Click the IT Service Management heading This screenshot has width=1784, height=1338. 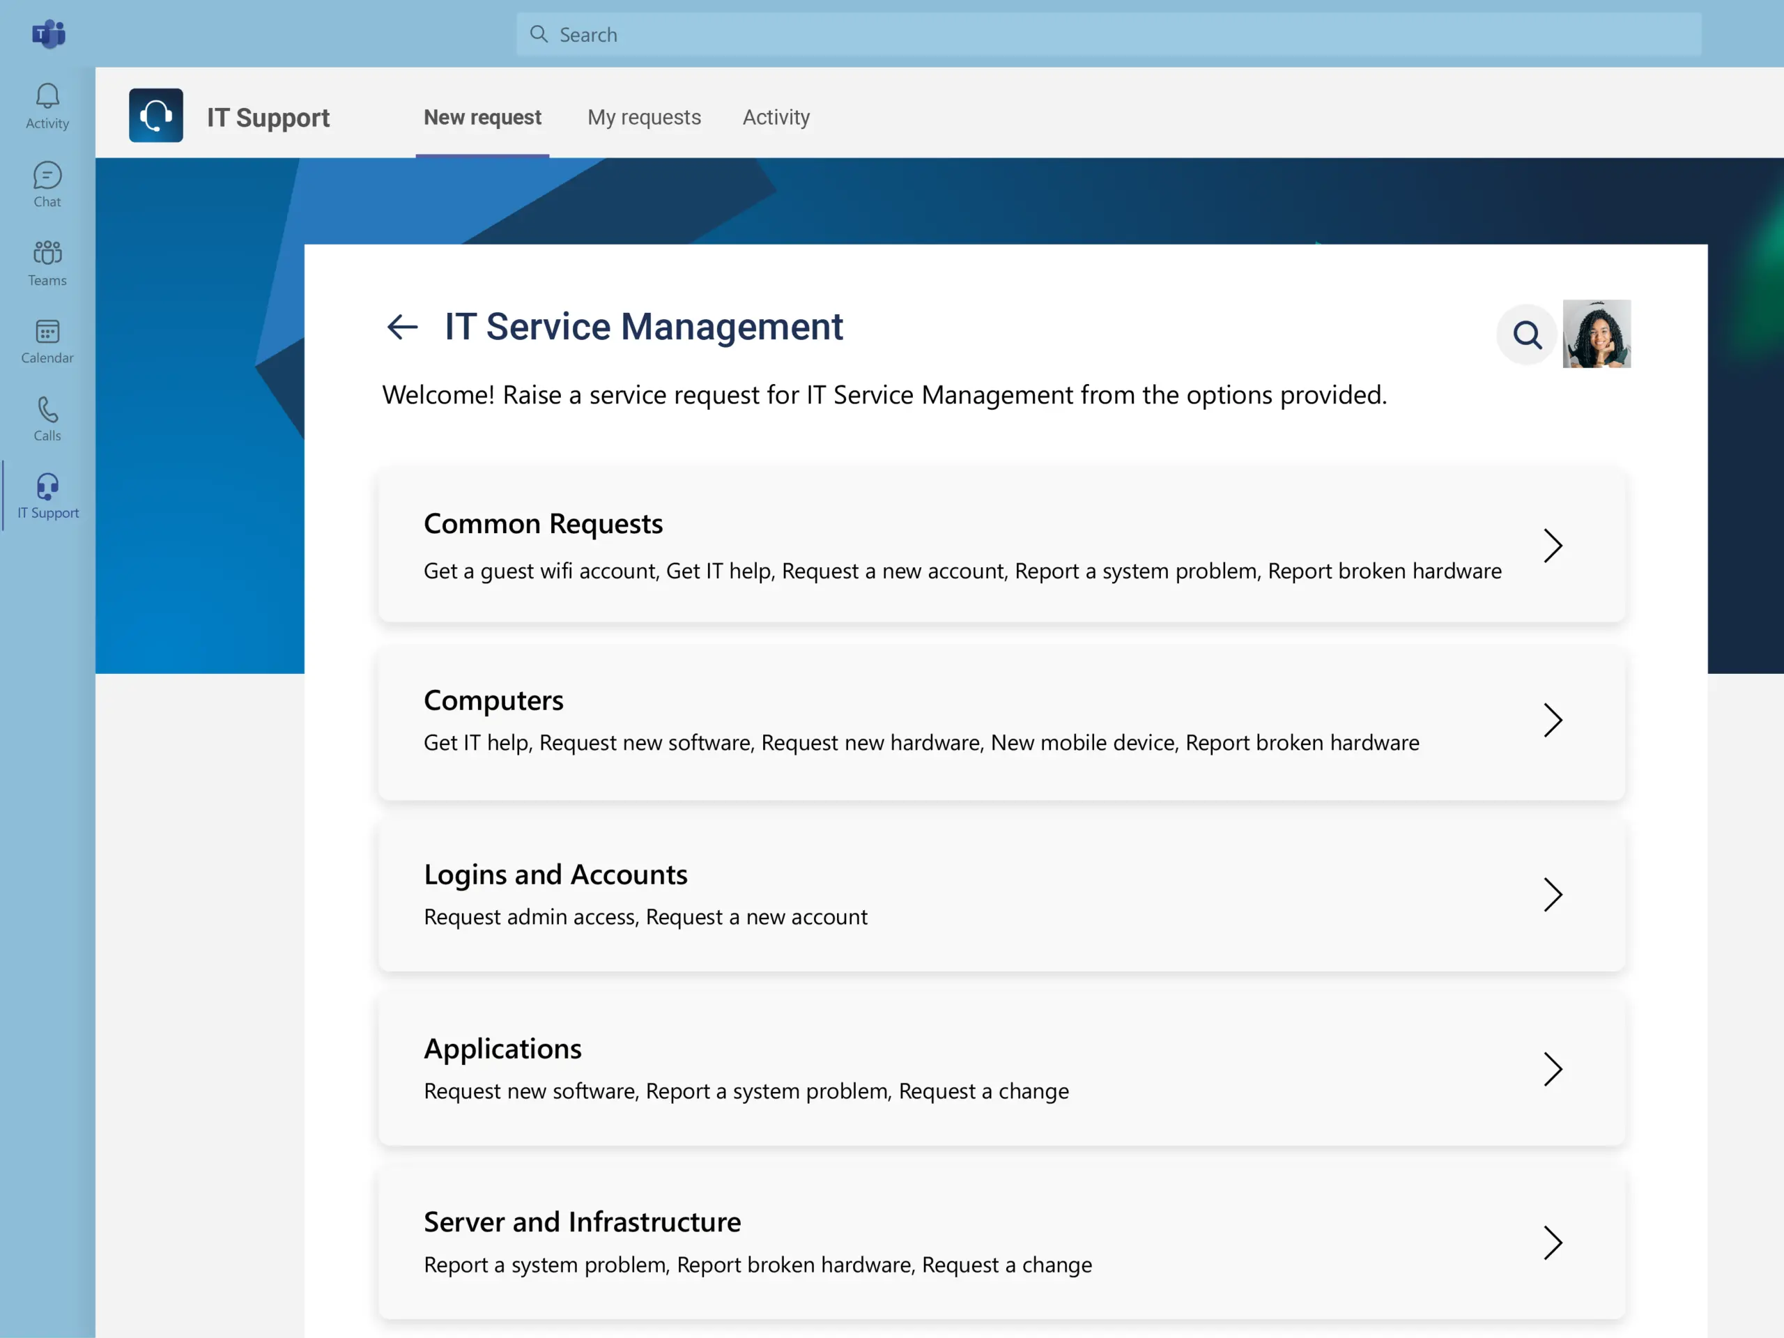click(x=644, y=327)
